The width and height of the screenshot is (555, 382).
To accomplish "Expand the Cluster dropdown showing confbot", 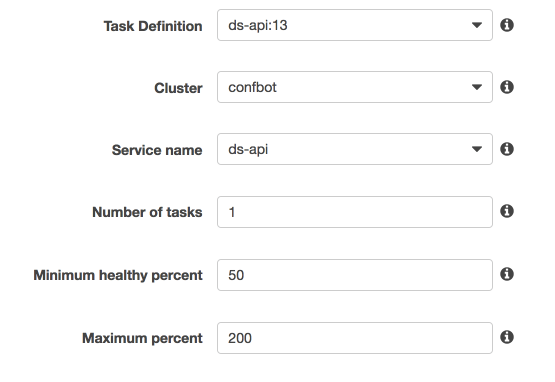I will (345, 87).
